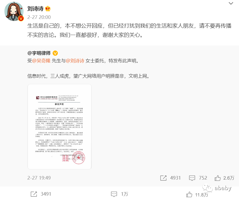Viewport: 239px width, 199px height.
Task: Open the @吴奇隆 mention link
Action: point(41,61)
